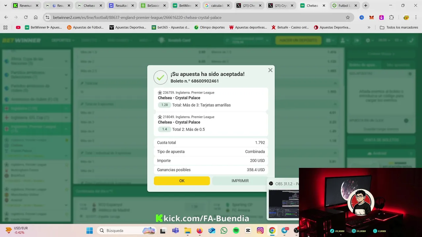
Task: Open the MetaMask fox extension
Action: [x=372, y=17]
